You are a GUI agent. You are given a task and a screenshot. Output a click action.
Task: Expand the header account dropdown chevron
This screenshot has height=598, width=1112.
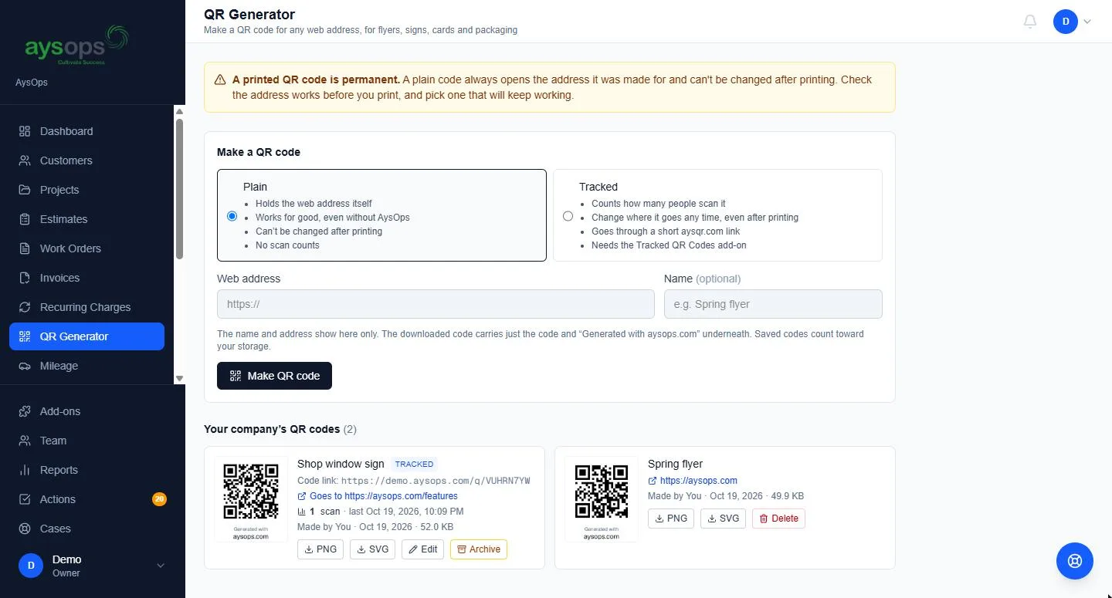pos(1087,22)
